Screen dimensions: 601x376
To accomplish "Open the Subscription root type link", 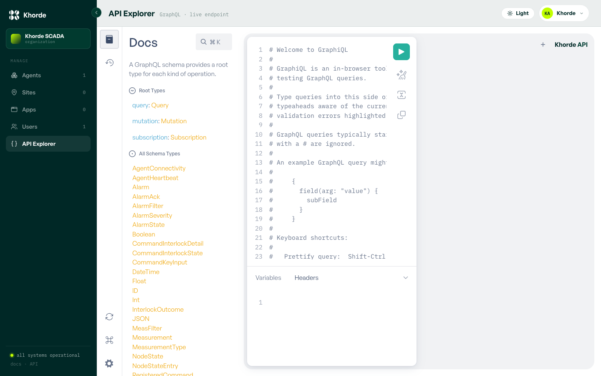I will pos(188,137).
